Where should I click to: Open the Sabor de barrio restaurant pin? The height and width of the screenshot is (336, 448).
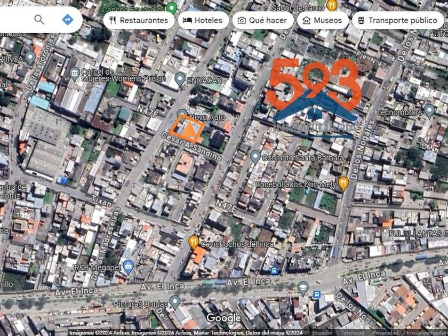(332, 5)
